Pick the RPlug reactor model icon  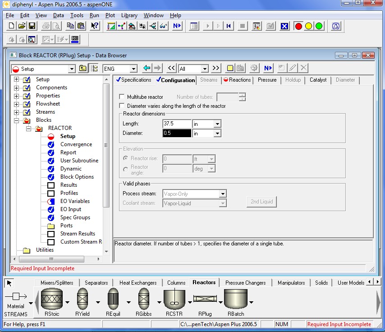pyautogui.click(x=205, y=299)
